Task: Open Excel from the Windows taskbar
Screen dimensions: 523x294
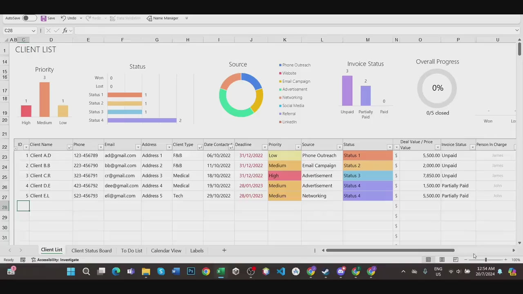Action: click(221, 272)
